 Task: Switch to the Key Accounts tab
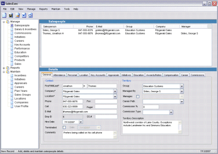pos(98,75)
